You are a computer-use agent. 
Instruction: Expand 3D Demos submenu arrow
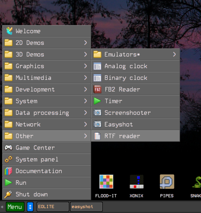point(86,54)
